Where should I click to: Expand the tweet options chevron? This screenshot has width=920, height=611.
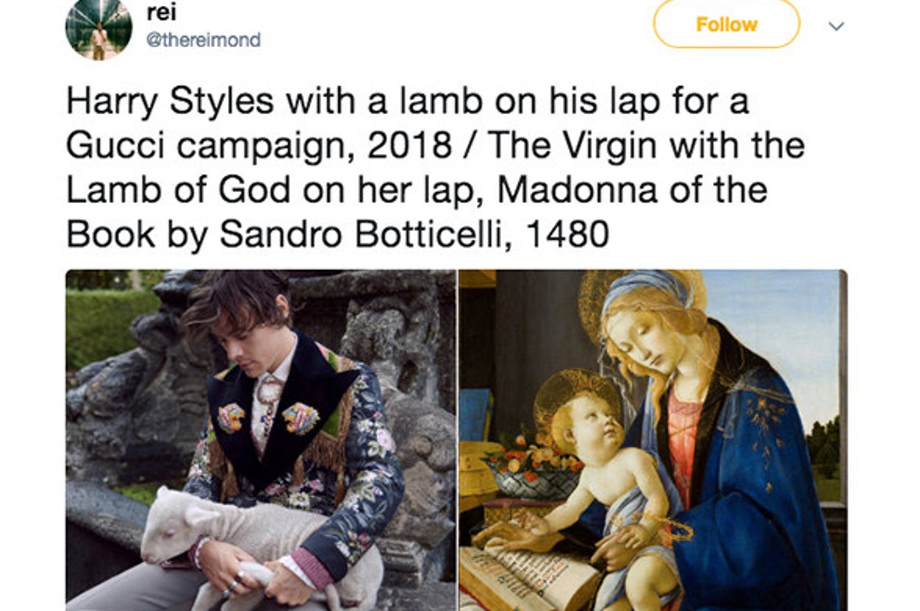835,26
